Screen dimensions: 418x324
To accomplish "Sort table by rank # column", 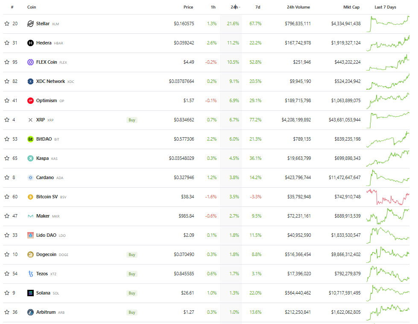I will (12, 7).
